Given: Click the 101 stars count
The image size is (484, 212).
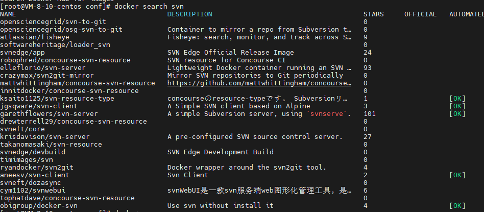Looking at the screenshot, I should [370, 114].
